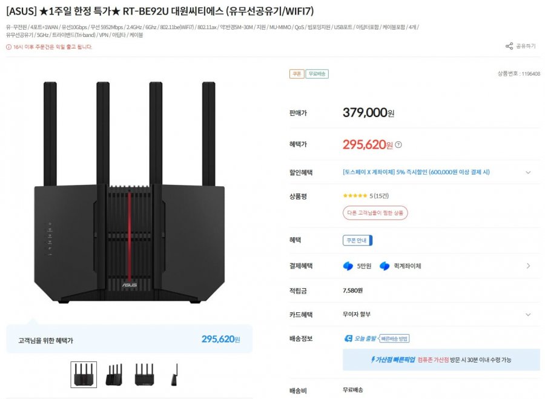Click the share icon beside 공유하기
This screenshot has height=399, width=545.
click(x=509, y=46)
